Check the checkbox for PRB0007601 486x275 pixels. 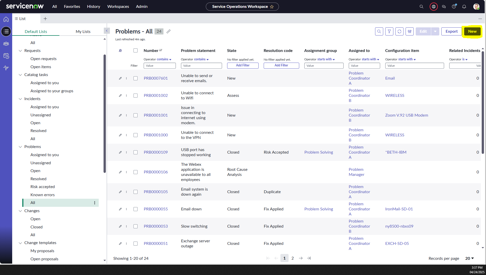pyautogui.click(x=136, y=78)
